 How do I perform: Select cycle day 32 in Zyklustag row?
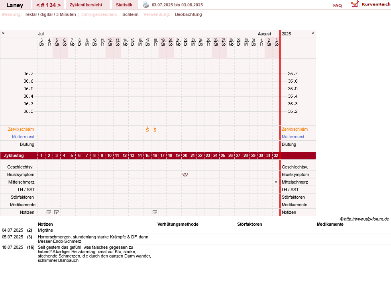point(276,155)
